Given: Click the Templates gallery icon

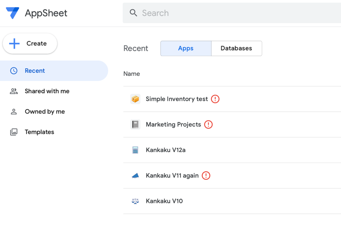Looking at the screenshot, I should (14, 132).
